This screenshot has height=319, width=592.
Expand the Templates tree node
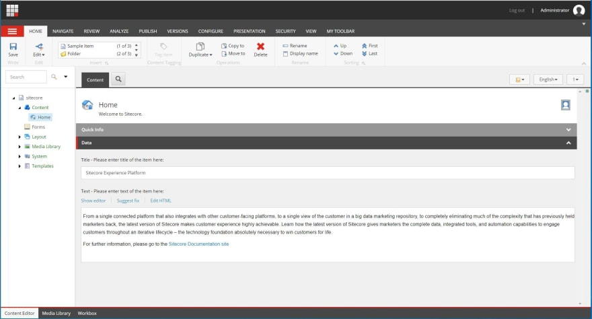pos(20,166)
